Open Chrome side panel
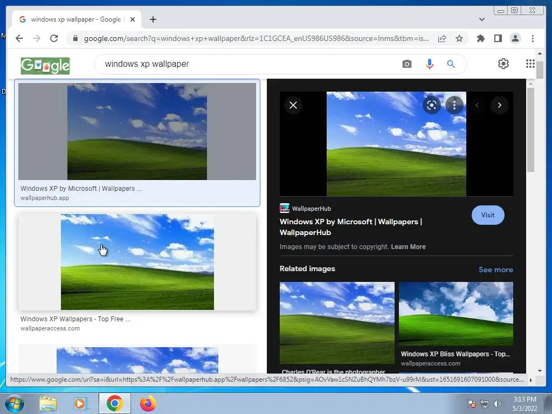 pyautogui.click(x=498, y=38)
